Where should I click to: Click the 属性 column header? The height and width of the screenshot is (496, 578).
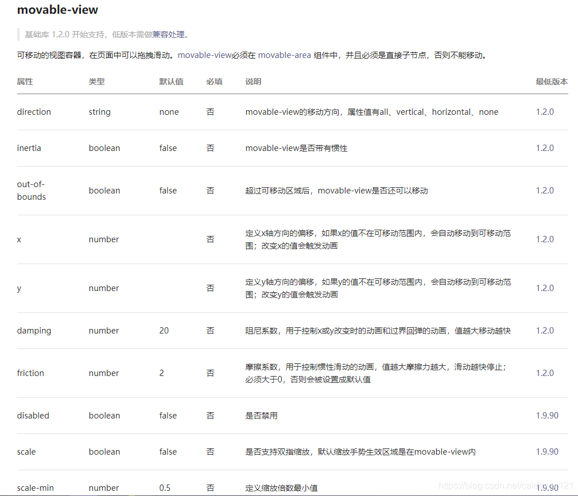point(25,82)
